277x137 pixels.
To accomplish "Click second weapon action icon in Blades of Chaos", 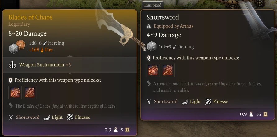I will (30, 92).
